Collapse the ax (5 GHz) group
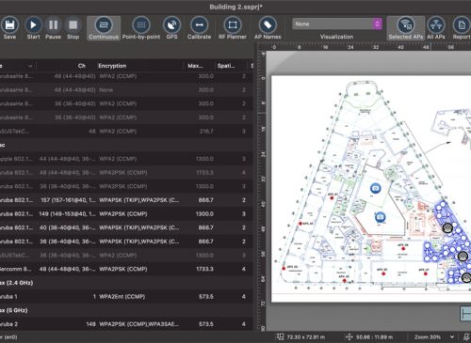 [x=125, y=310]
